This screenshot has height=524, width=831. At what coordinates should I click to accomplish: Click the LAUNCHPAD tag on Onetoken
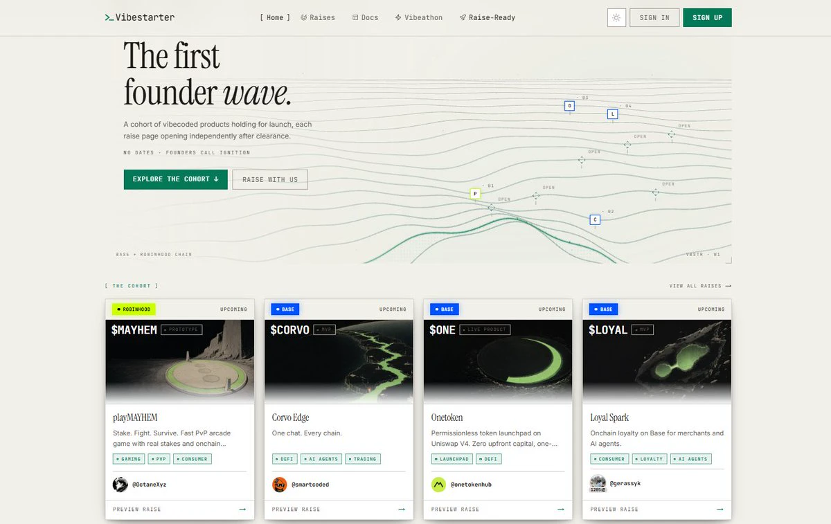point(452,459)
